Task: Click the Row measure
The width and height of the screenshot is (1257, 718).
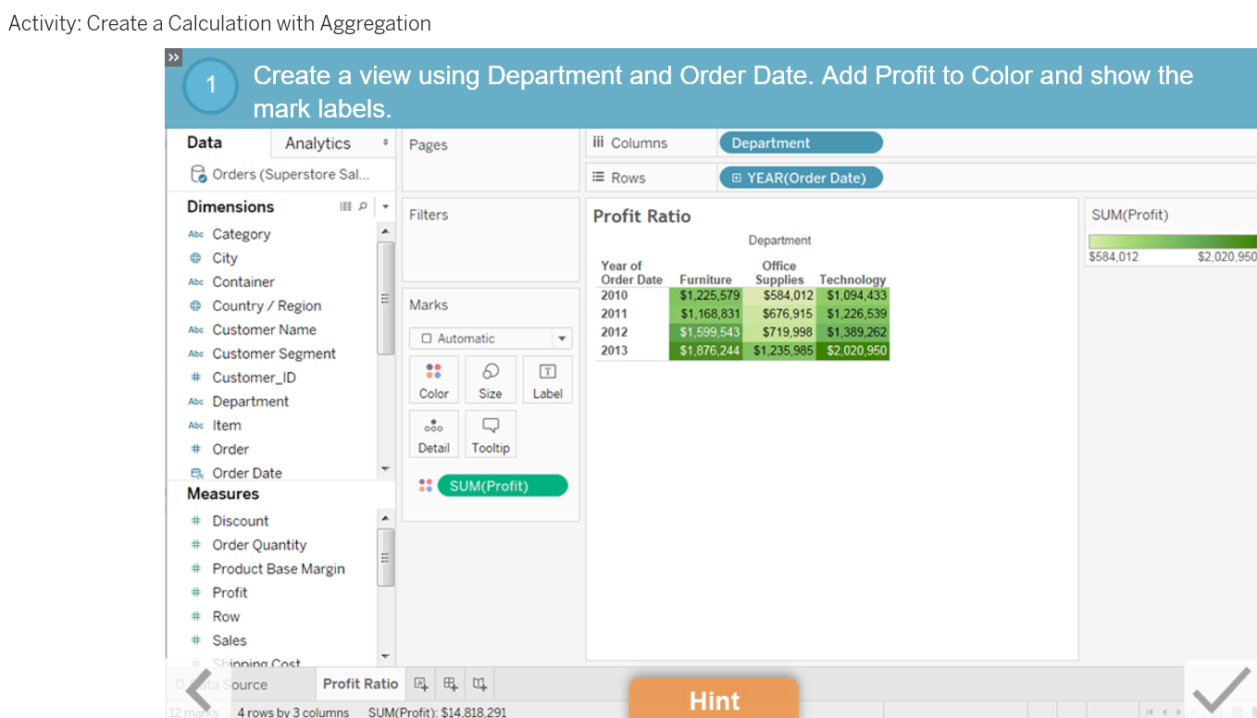Action: coord(226,616)
